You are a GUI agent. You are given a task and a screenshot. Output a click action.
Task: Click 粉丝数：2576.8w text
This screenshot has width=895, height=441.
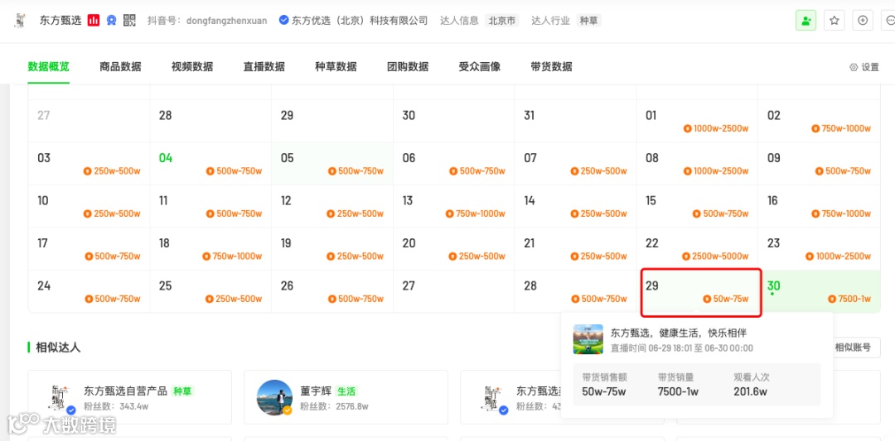tap(334, 406)
